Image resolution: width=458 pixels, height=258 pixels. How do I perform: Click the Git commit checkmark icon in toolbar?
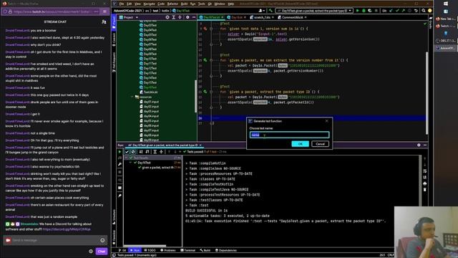click(397, 11)
